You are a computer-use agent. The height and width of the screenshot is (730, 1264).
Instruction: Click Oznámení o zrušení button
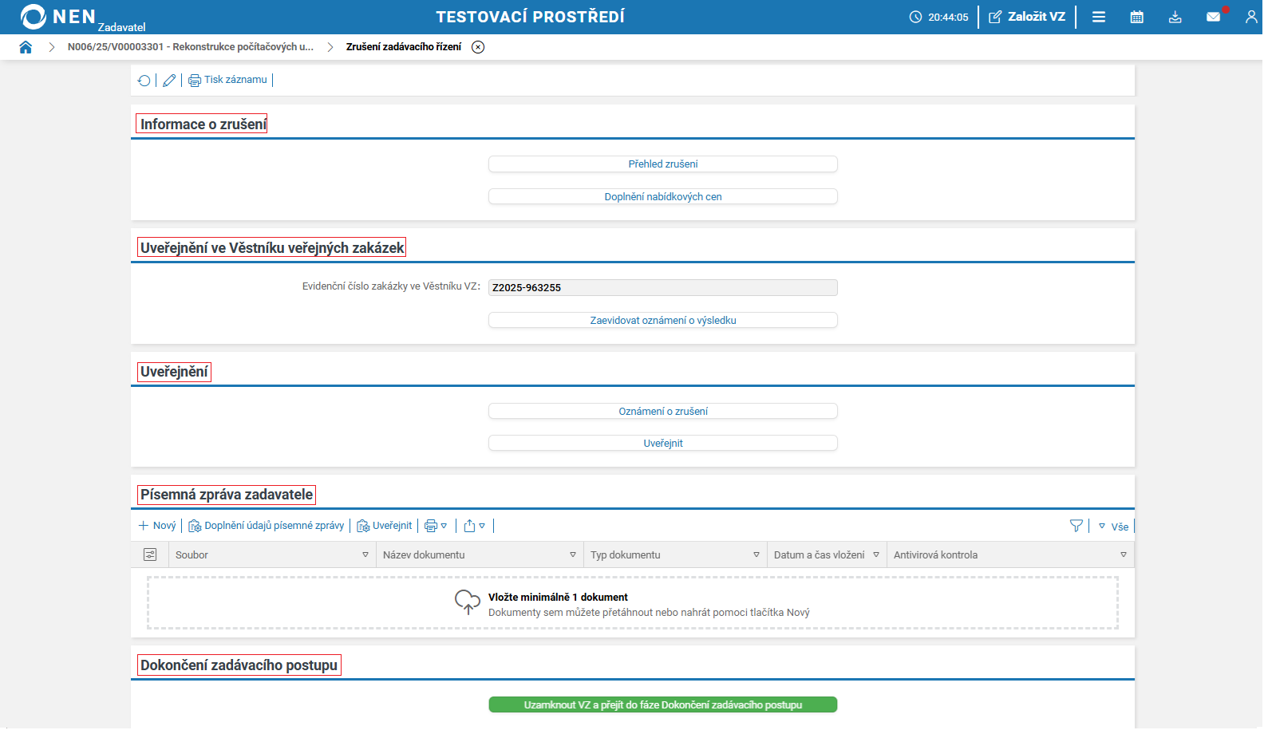663,412
